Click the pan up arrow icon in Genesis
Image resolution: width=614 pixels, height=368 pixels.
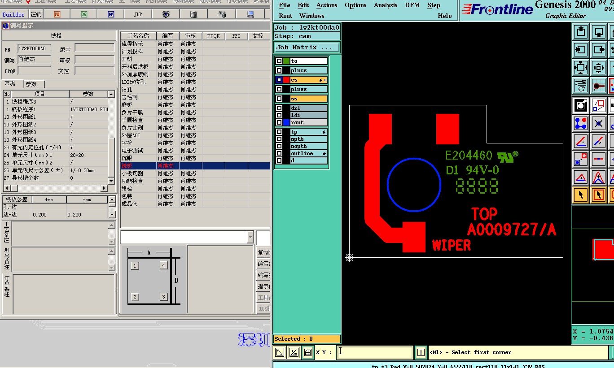point(581,32)
